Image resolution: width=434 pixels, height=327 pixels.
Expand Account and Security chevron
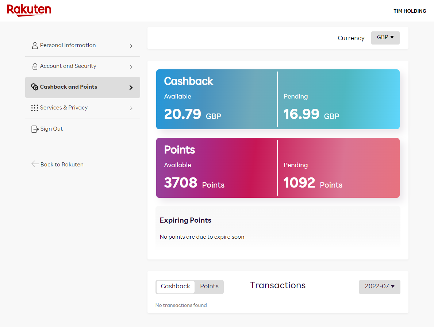131,67
